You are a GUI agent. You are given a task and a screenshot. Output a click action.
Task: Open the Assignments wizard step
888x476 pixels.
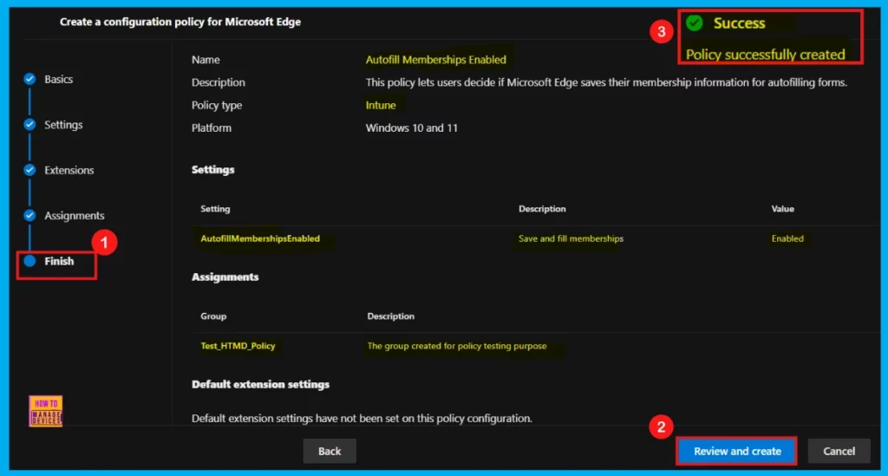pyautogui.click(x=75, y=216)
